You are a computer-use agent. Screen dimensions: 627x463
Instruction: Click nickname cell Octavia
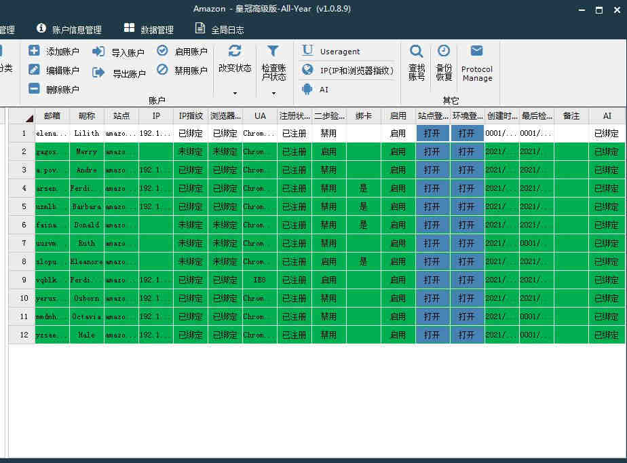(x=87, y=316)
